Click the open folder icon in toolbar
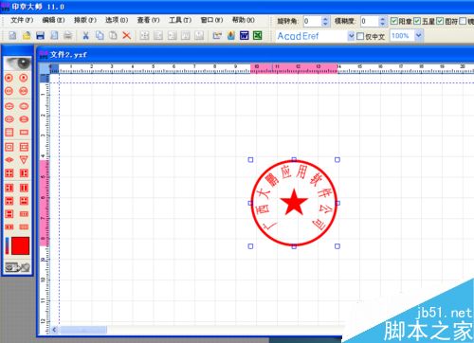The height and width of the screenshot is (343, 474). click(27, 36)
